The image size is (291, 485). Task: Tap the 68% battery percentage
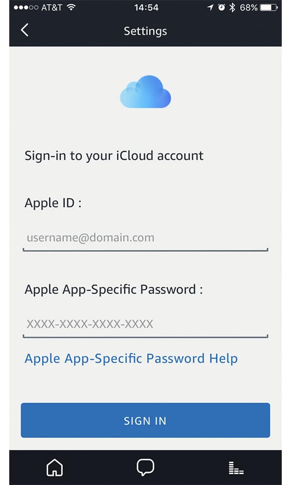[x=248, y=8]
